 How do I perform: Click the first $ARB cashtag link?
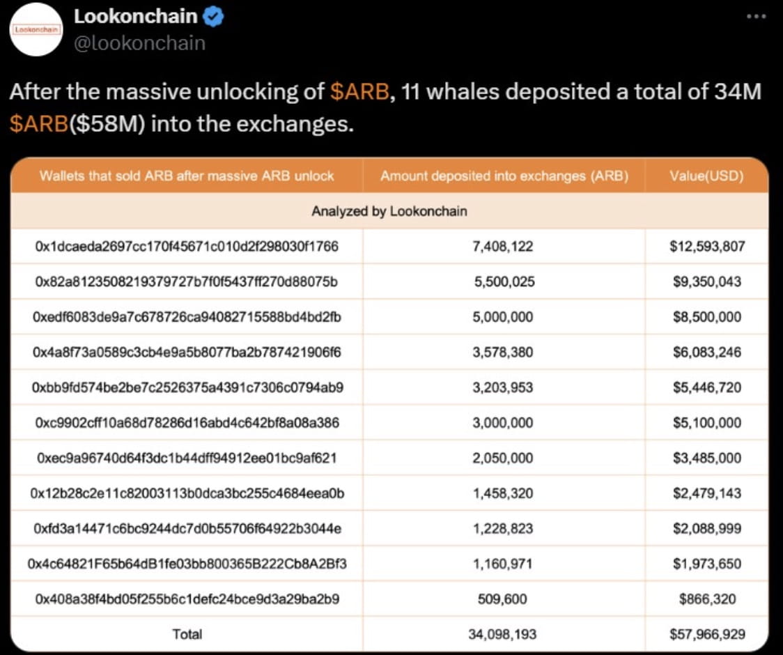pyautogui.click(x=360, y=91)
